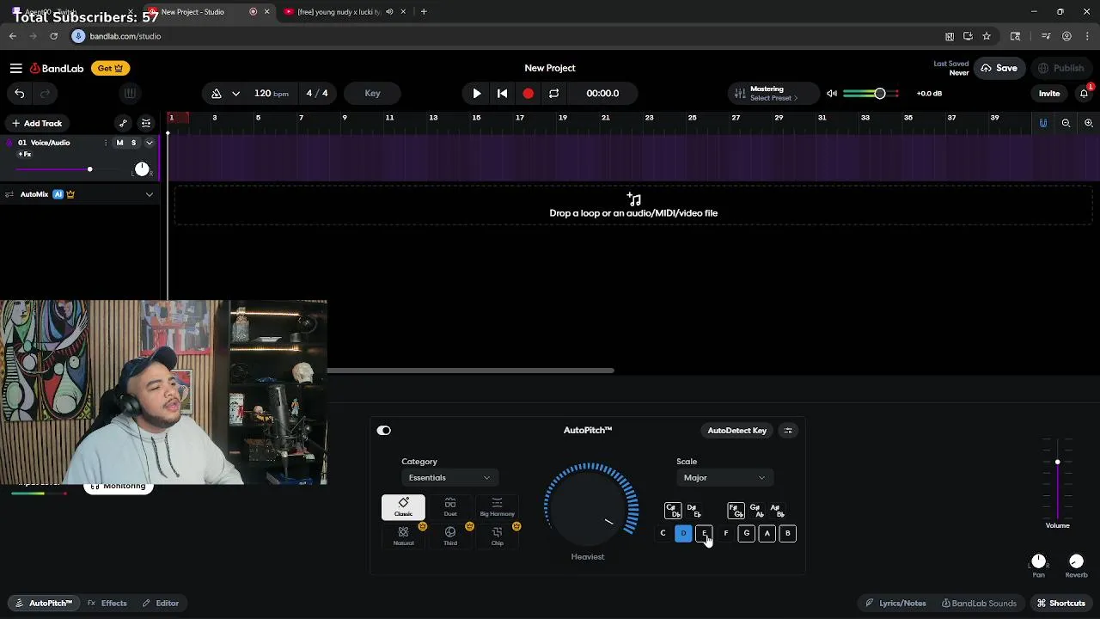Screen dimensions: 1100x619
Task: Start recording with the red Record button
Action: (x=528, y=93)
